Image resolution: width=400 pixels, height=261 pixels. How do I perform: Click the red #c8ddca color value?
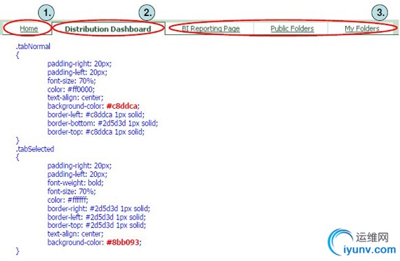(x=122, y=106)
